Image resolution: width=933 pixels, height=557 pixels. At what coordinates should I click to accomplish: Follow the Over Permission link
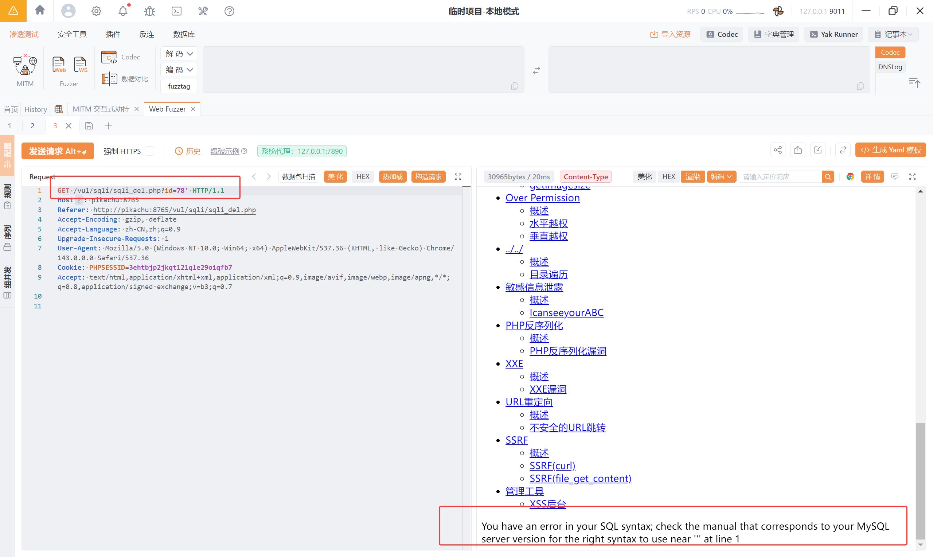pos(542,198)
